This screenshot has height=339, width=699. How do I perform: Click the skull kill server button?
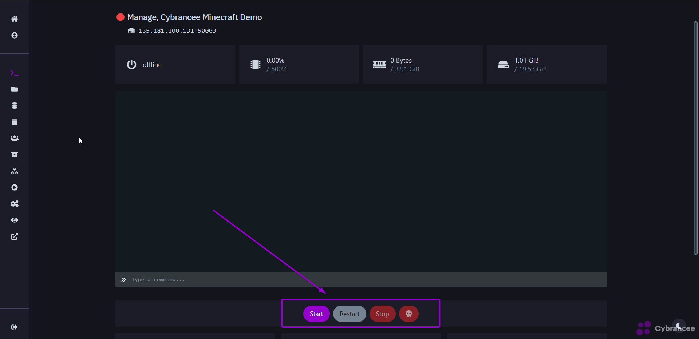(408, 314)
